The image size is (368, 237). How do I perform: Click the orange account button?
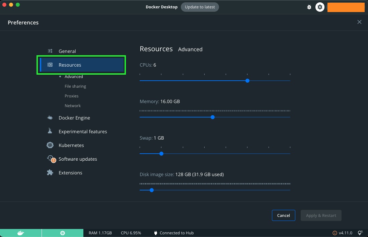[x=346, y=7]
